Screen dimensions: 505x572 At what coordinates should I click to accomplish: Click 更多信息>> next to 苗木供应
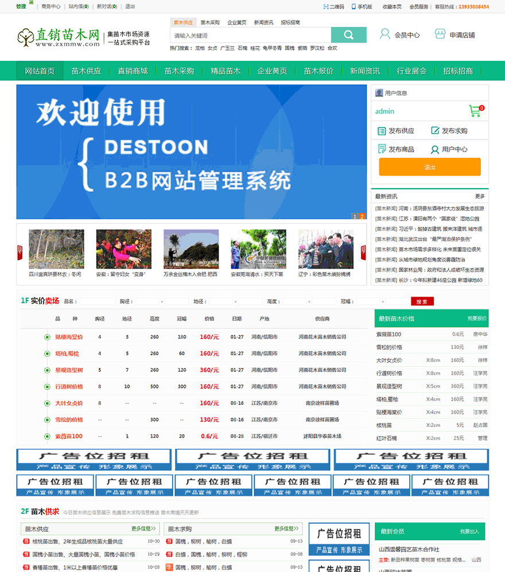[x=143, y=528]
